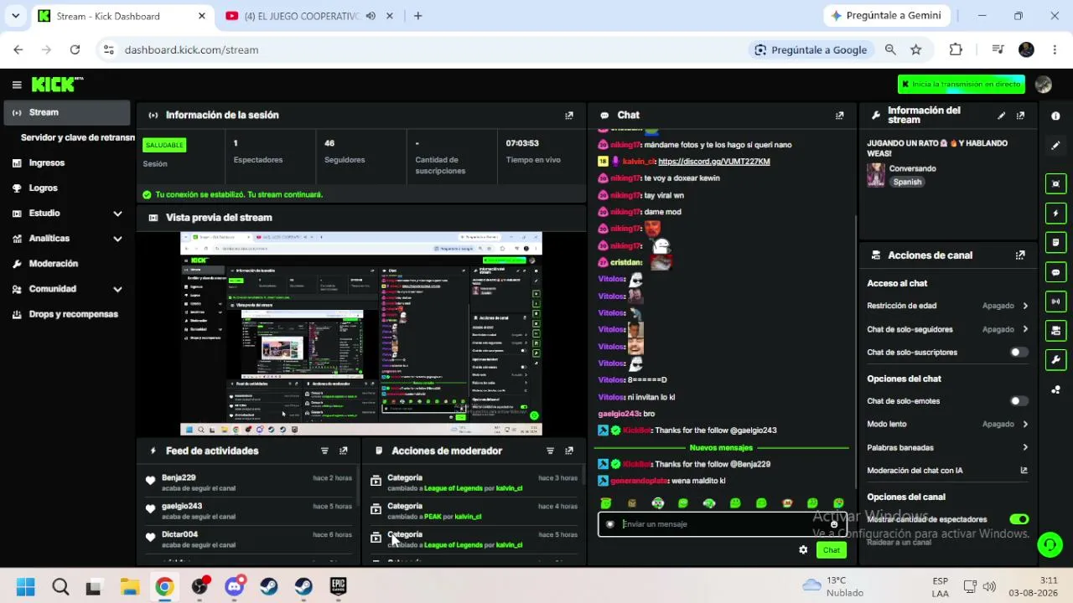
Task: Open chat settings gear icon
Action: click(803, 550)
